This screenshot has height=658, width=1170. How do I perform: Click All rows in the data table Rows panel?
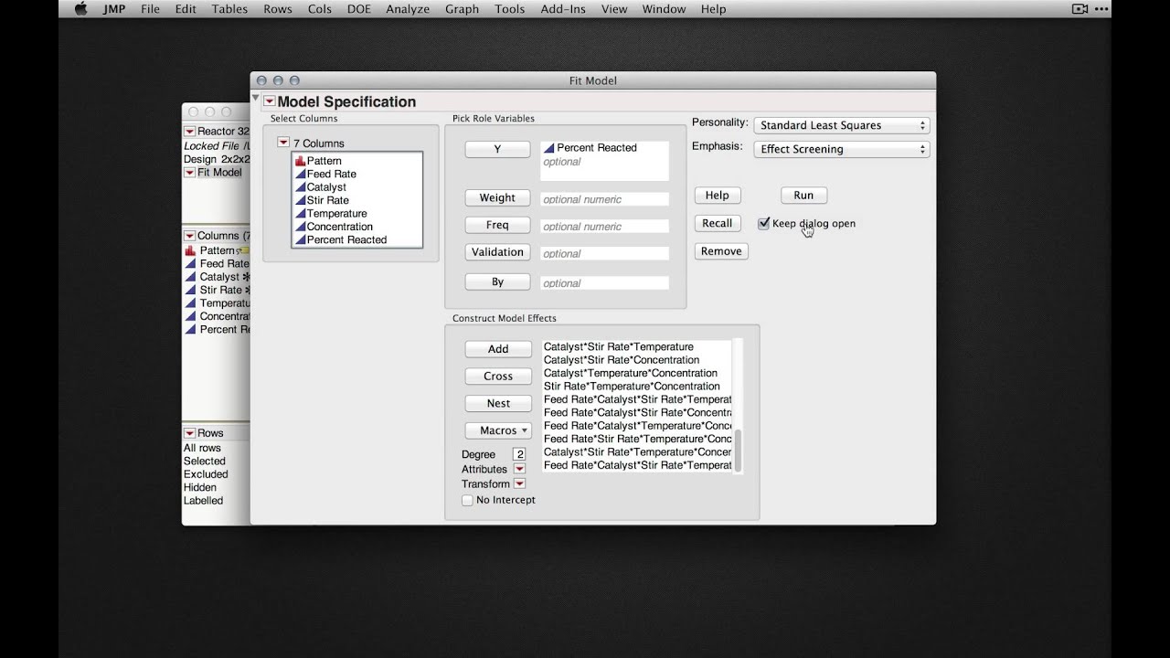(x=202, y=448)
